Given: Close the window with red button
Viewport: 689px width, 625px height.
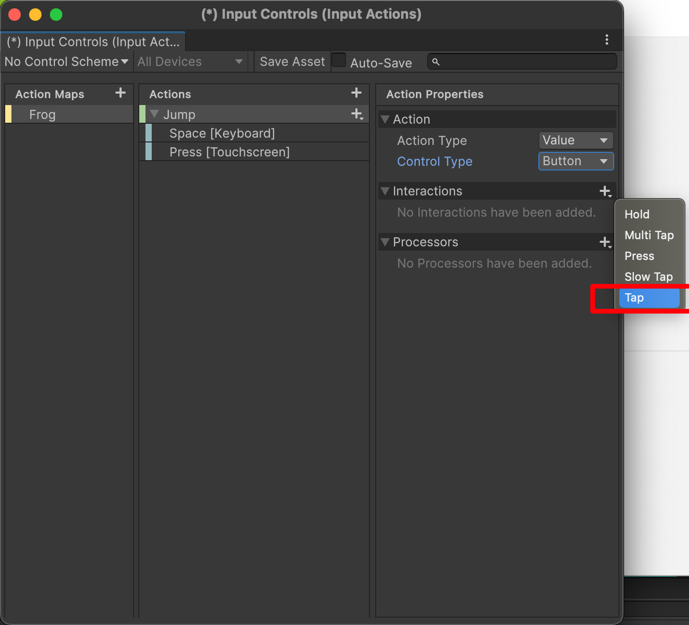Looking at the screenshot, I should pyautogui.click(x=15, y=15).
